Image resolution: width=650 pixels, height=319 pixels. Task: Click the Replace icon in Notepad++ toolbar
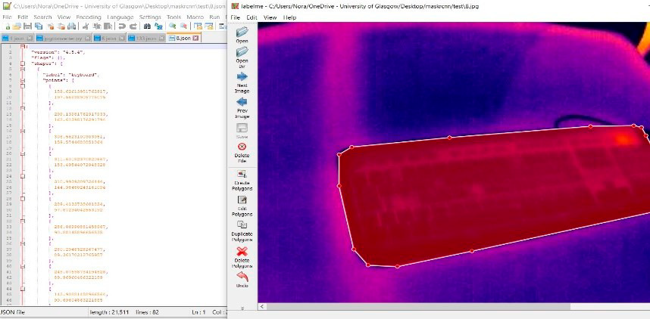[158, 26]
